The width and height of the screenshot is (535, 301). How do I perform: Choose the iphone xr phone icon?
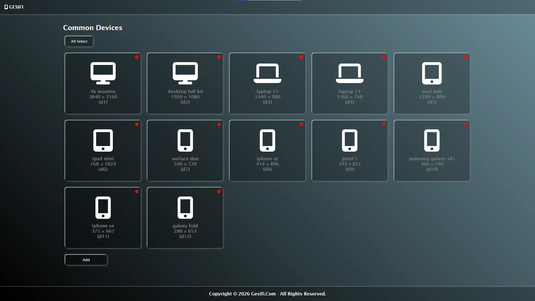pyautogui.click(x=267, y=140)
